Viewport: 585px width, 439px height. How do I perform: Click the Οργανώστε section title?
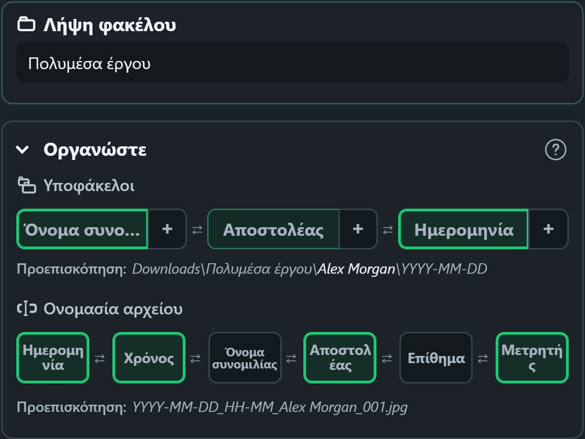pos(95,149)
